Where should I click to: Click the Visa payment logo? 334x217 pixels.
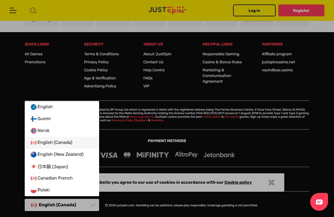[109, 155]
